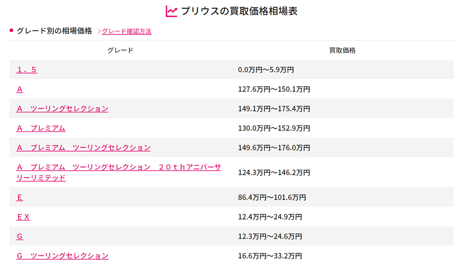The image size is (464, 263).
Task: Click the pink bullet before グレード別の相場価格
Action: 11,31
